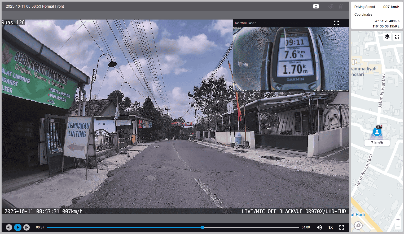Viewport: 404px width, 234px height.
Task: Click the map marker recenter button
Action: point(358,226)
